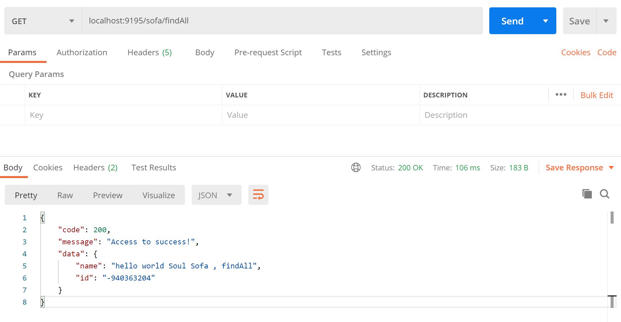The height and width of the screenshot is (322, 621).
Task: Select the Visualize response view
Action: 159,195
